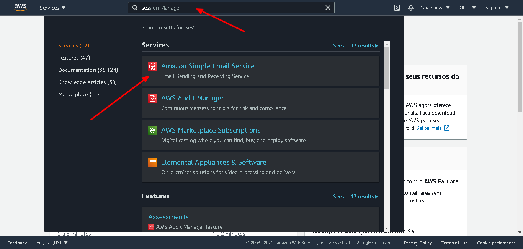Image resolution: width=523 pixels, height=249 pixels.
Task: Click 'Email Sending and Receiving Service' description
Action: point(205,76)
